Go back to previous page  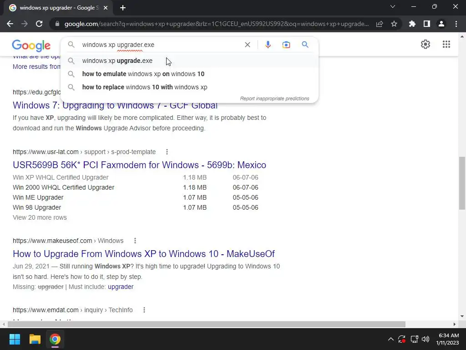[10, 24]
